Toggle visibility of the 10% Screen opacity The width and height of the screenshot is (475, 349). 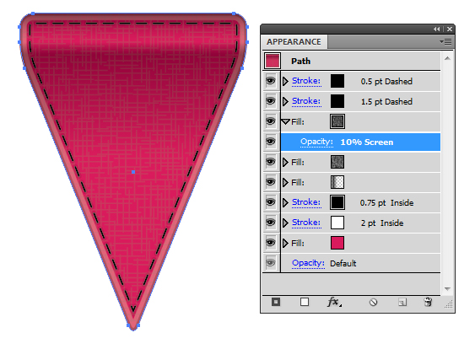click(271, 142)
